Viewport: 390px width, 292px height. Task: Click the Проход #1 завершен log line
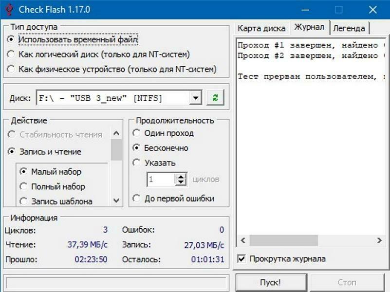tap(311, 45)
